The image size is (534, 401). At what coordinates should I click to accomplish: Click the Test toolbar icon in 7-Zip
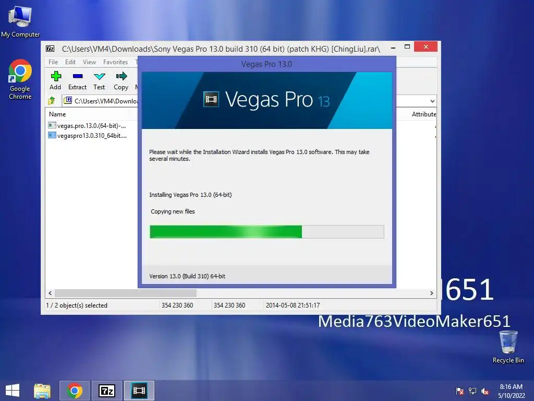[99, 80]
